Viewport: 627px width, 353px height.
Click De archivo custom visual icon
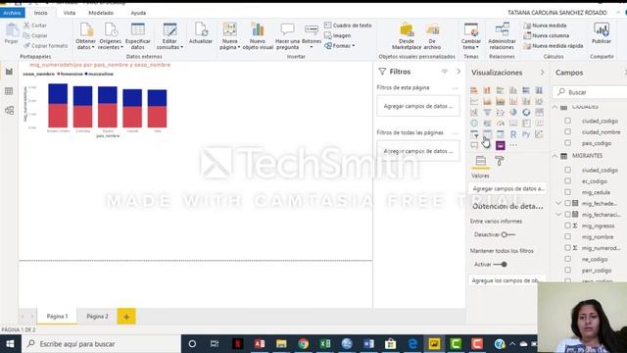point(432,30)
